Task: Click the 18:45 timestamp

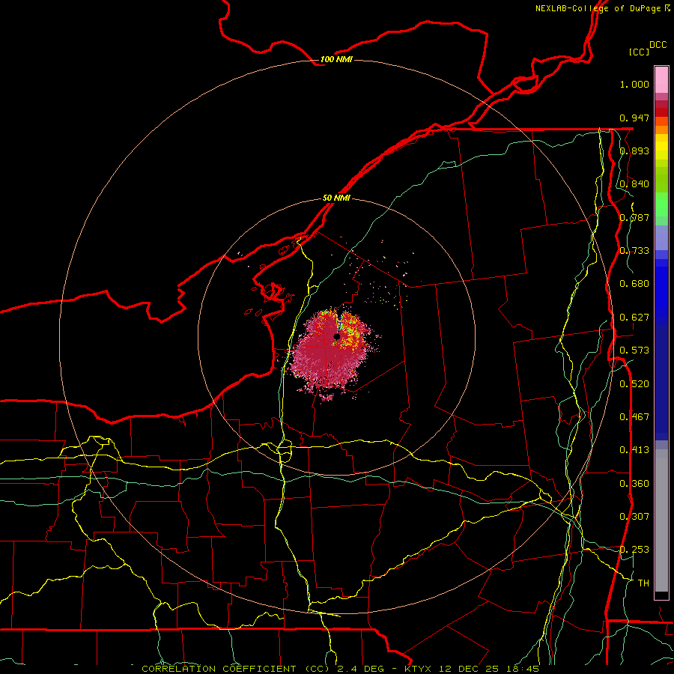Action: tap(523, 669)
